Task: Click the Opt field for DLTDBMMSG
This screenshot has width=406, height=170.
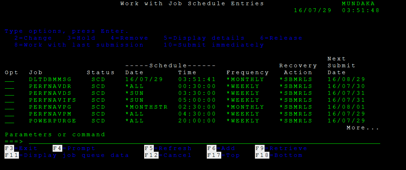Action: click(10, 80)
